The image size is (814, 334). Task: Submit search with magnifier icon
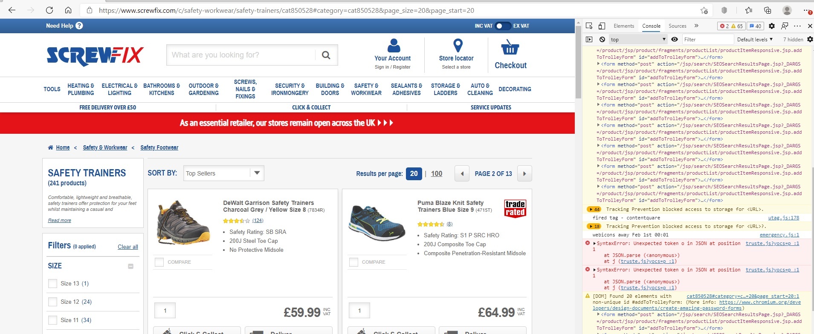[326, 55]
